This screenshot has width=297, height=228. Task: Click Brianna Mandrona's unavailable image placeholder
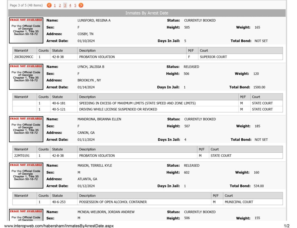click(x=26, y=129)
